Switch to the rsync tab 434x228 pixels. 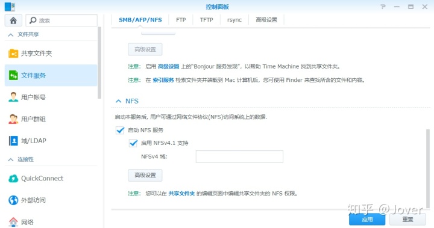(234, 20)
